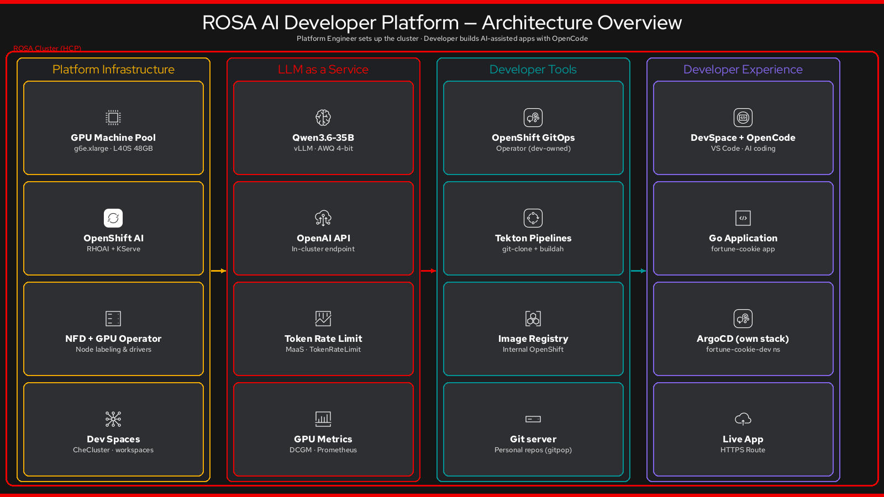884x497 pixels.
Task: Click the 'OpenShift AI' card title
Action: (x=113, y=238)
